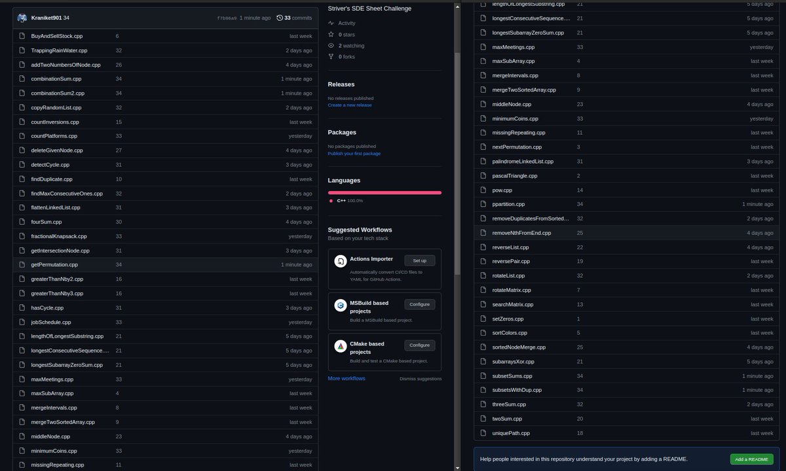Image resolution: width=786 pixels, height=471 pixels.
Task: Click file icon next to BuyAndSellStock.cpp
Action: (x=22, y=36)
